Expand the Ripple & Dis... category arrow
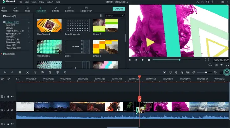Screen dimensions: 230x128 [29, 31]
